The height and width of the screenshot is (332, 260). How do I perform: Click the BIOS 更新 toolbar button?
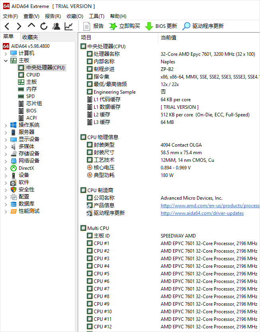click(x=161, y=26)
